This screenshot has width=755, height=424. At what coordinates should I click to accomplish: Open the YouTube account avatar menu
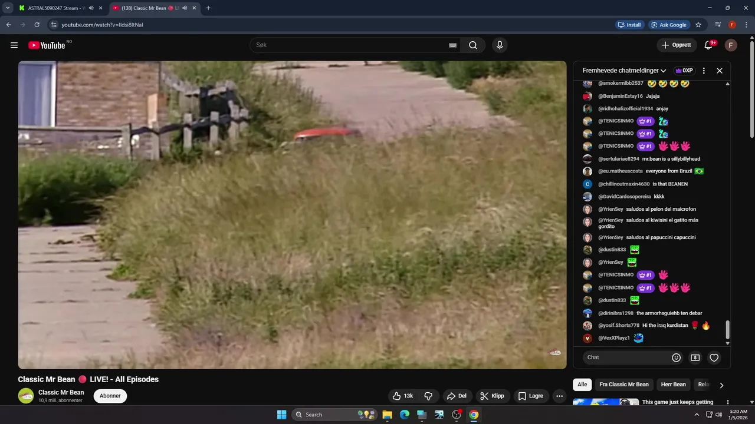[731, 45]
